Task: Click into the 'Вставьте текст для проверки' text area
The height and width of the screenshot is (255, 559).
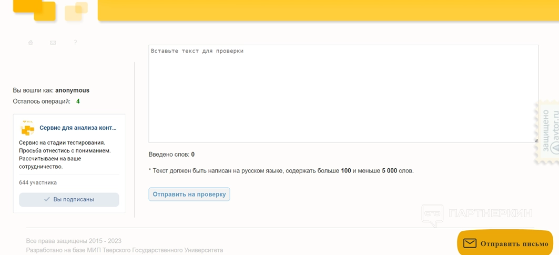Action: tap(343, 94)
